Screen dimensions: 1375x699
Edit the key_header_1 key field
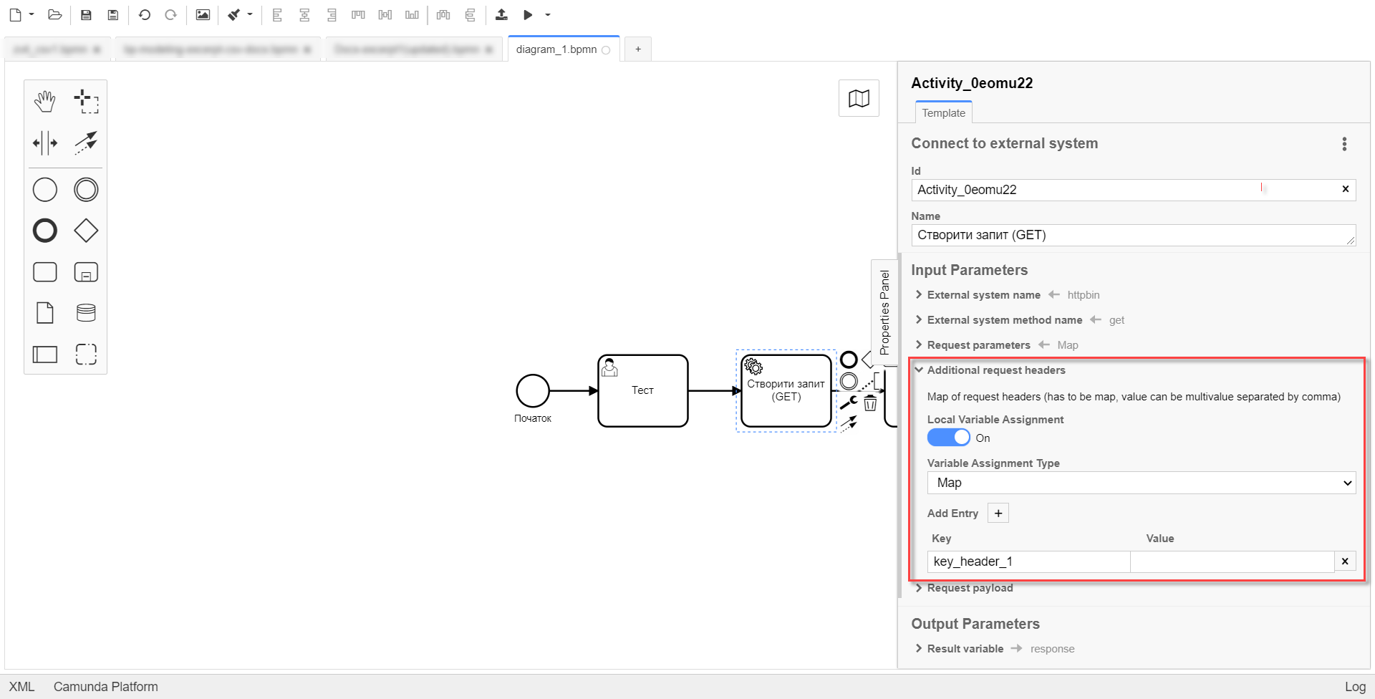point(1028,561)
